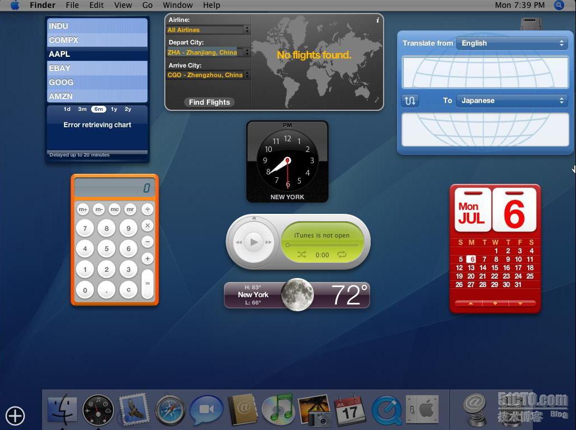Click the calculator clear c key

click(128, 290)
